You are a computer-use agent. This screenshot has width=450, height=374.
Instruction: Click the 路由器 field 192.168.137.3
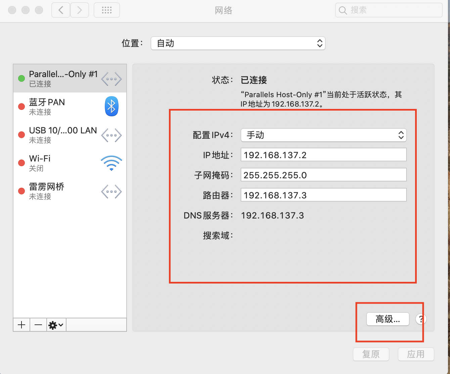coord(324,195)
